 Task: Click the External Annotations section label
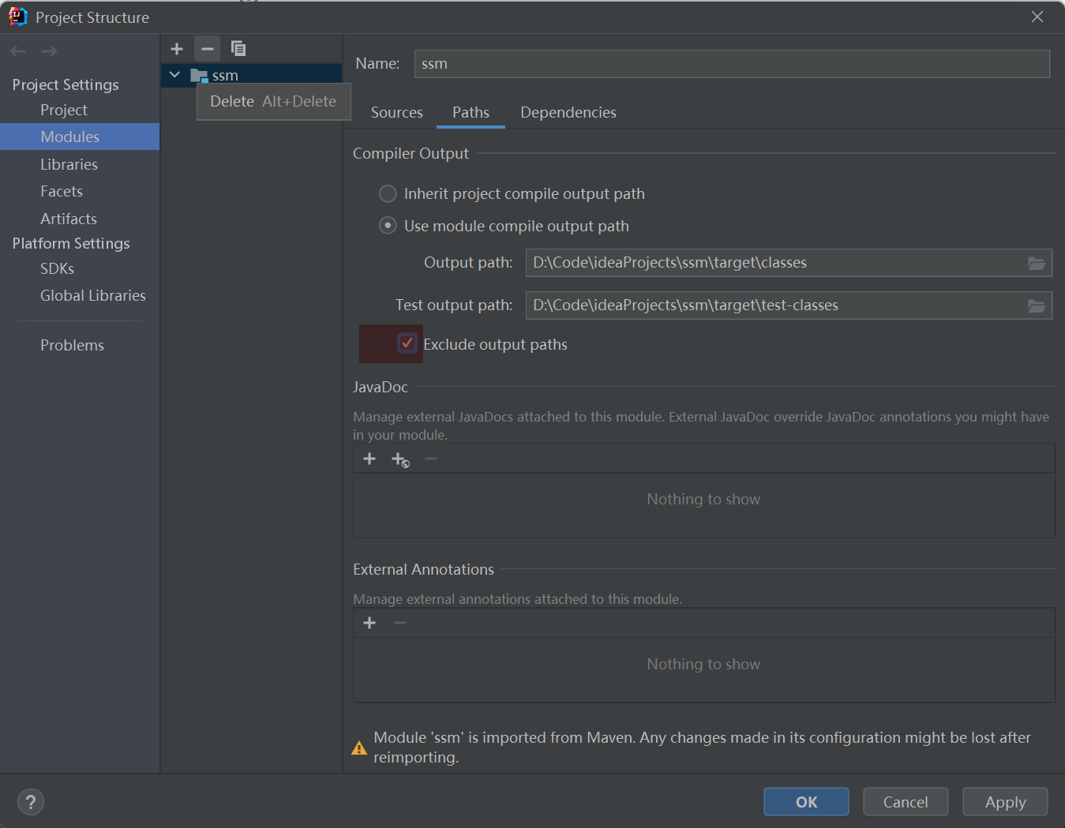pos(423,569)
